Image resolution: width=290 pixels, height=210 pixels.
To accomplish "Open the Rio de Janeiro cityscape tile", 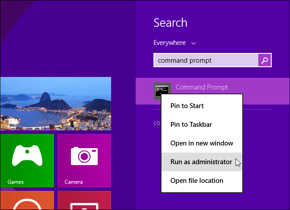I will tap(55, 103).
